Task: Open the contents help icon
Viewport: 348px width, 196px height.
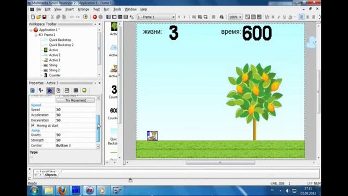Action: pos(85,17)
